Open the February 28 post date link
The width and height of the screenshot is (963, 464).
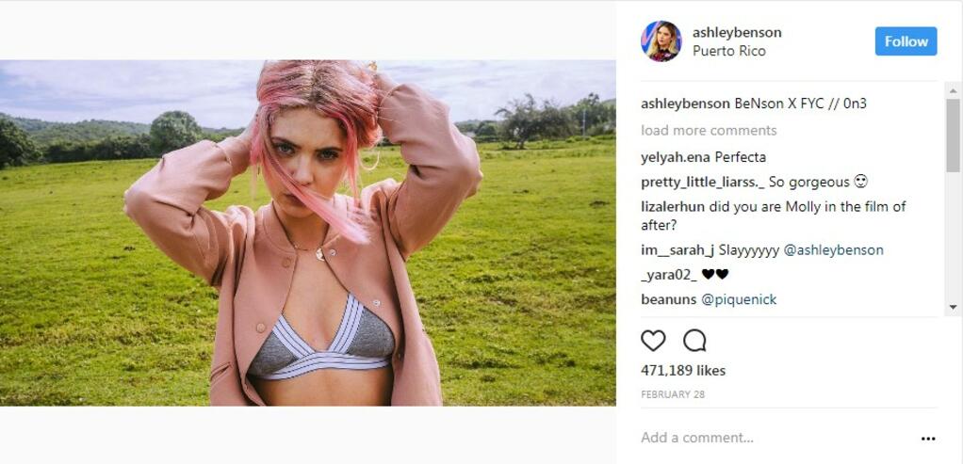[673, 394]
